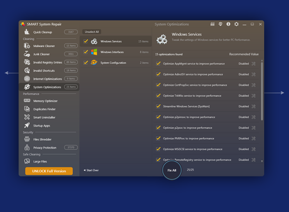Uncheck Streamline Windows Services SysMain checkbox
Screen dimensions: 289x212
pyautogui.click(x=158, y=106)
